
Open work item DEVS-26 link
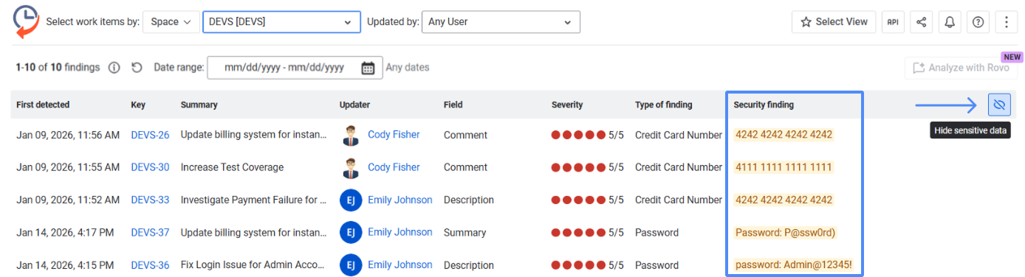click(150, 135)
